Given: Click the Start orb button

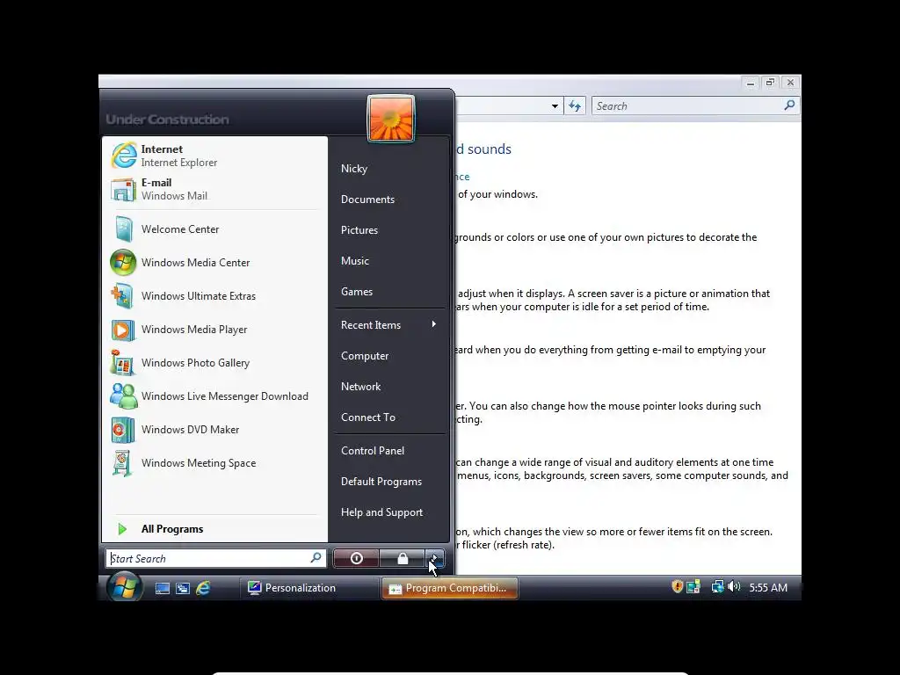Looking at the screenshot, I should [x=125, y=587].
